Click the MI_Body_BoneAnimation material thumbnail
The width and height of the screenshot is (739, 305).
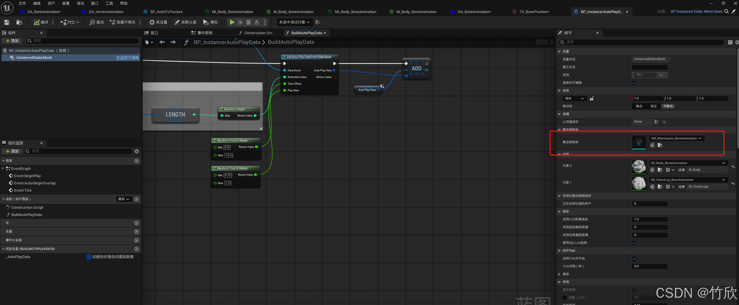click(x=639, y=167)
